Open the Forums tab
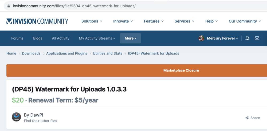 [x=17, y=38]
